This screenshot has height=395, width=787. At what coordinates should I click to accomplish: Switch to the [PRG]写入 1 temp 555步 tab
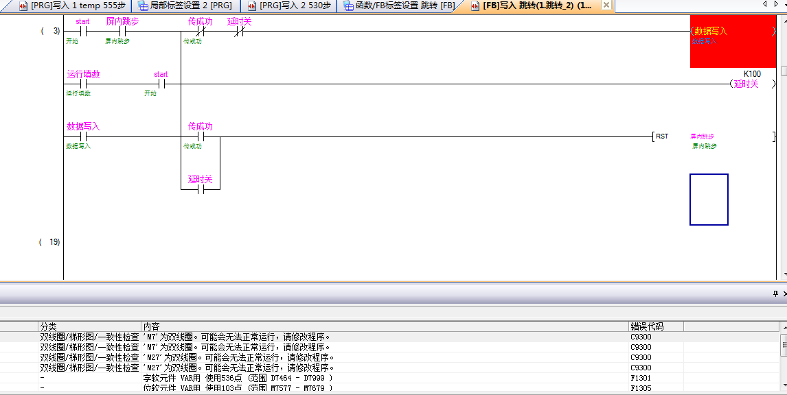tap(73, 5)
